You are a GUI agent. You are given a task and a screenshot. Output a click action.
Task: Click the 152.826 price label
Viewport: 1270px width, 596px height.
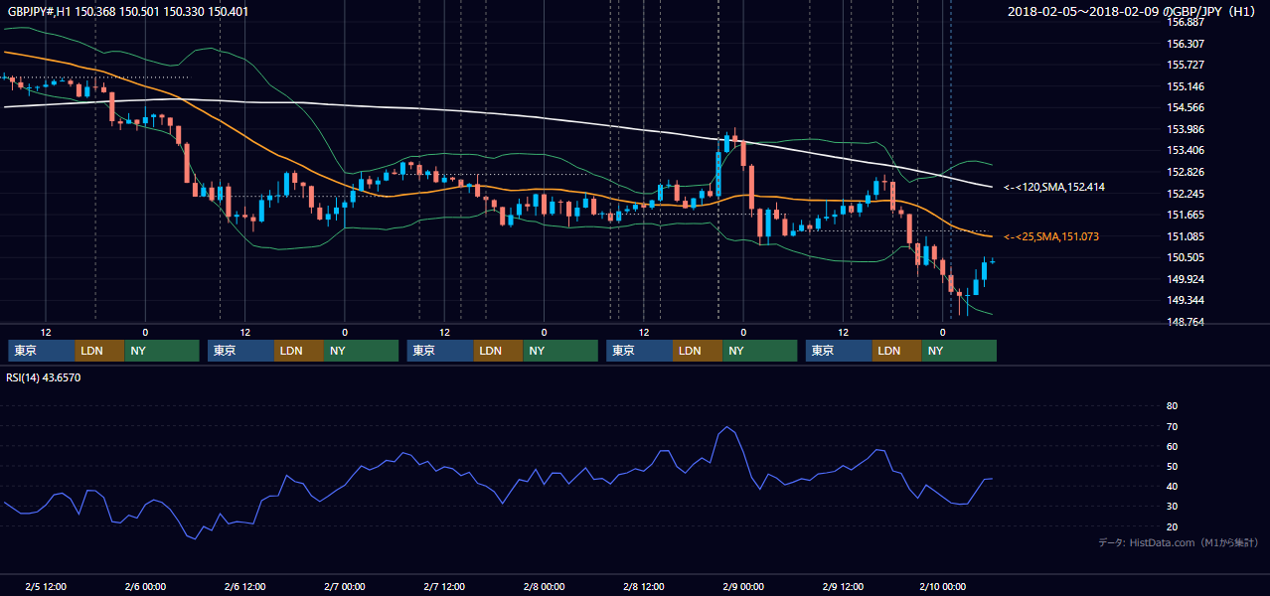point(1186,172)
